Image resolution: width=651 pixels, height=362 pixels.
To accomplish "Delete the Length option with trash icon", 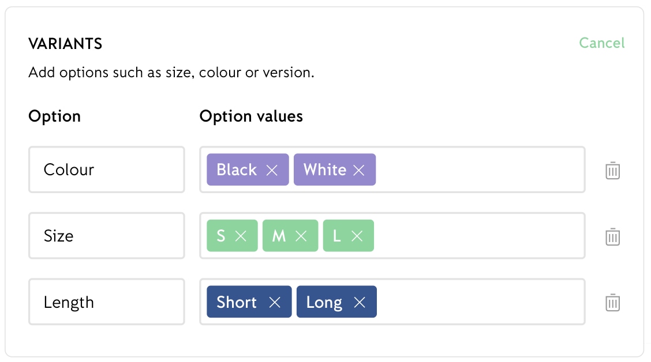I will pyautogui.click(x=612, y=302).
